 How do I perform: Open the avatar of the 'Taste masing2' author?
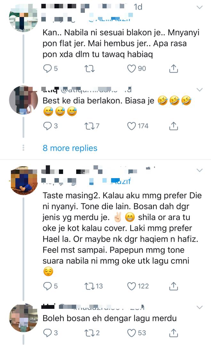point(24,181)
